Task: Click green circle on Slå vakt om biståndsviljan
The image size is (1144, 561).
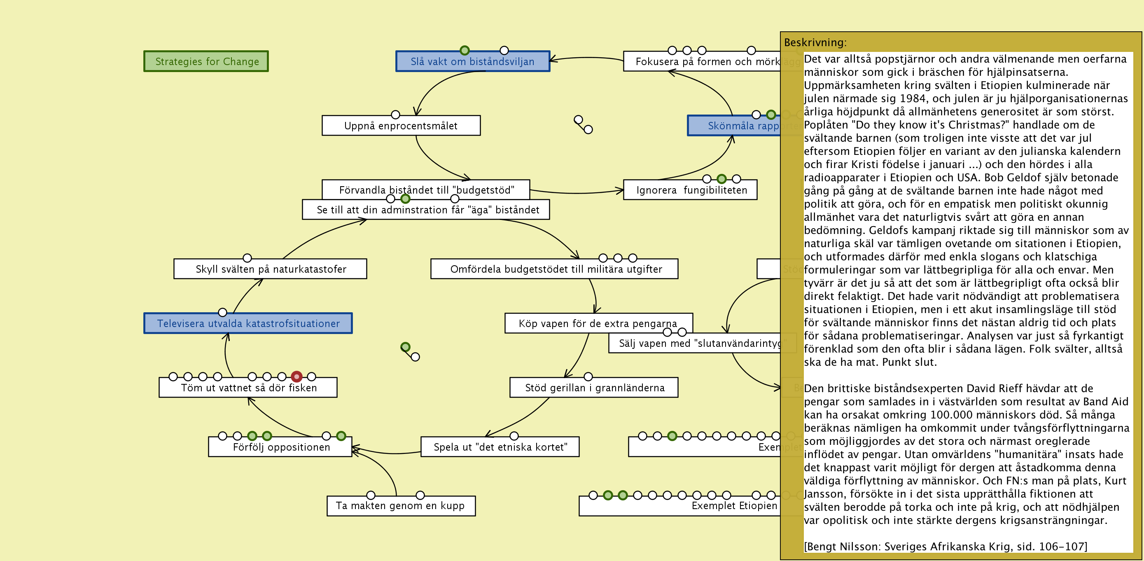Action: click(x=465, y=51)
